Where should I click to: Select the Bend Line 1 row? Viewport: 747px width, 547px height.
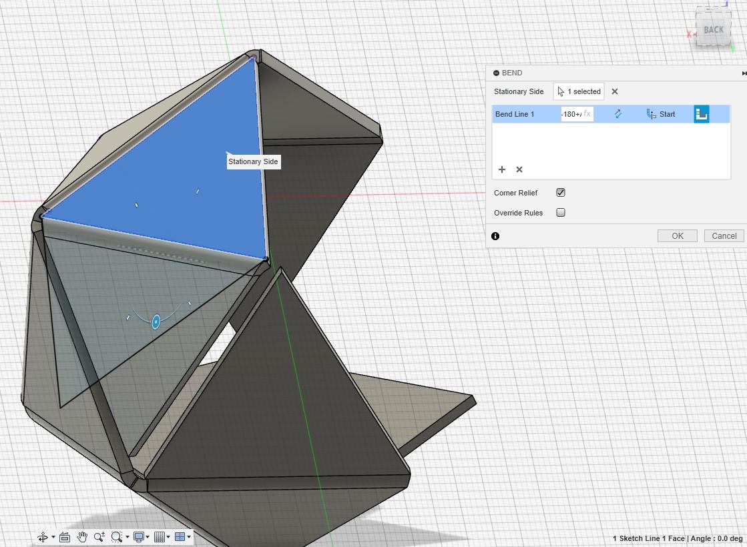tap(611, 114)
